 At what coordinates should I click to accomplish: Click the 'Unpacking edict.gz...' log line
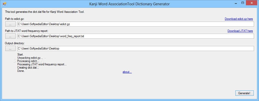point(30,58)
